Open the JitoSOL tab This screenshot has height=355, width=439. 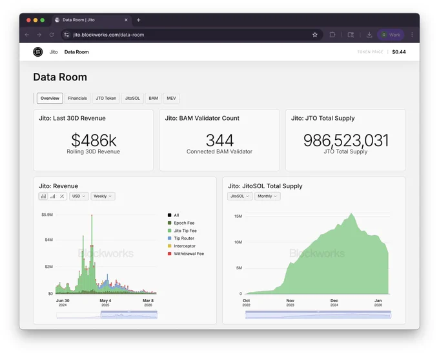coord(132,99)
